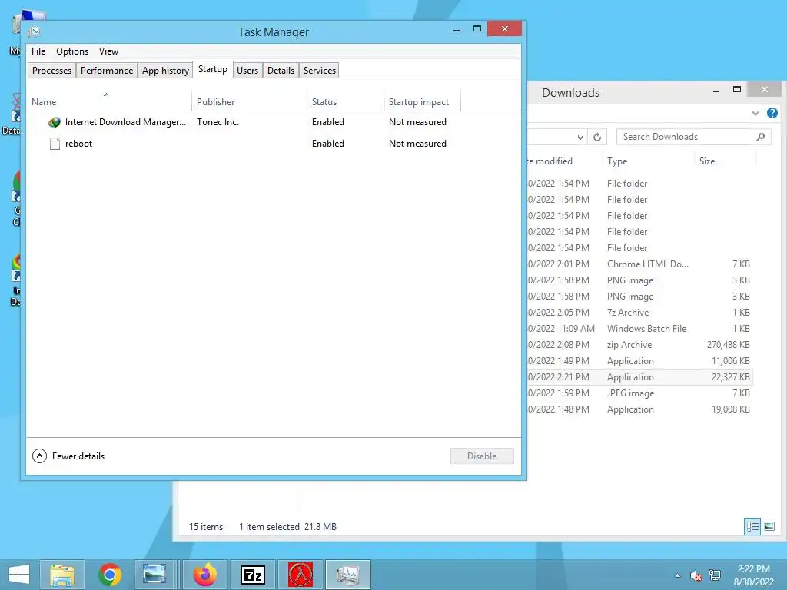Switch to the Users tab
The width and height of the screenshot is (787, 590).
pos(247,70)
